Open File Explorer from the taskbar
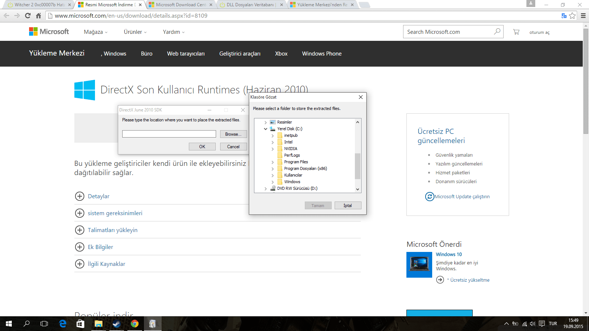589x331 pixels. click(98, 324)
